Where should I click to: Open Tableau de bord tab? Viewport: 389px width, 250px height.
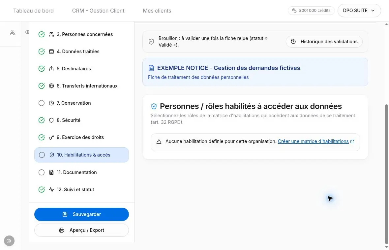point(33,11)
